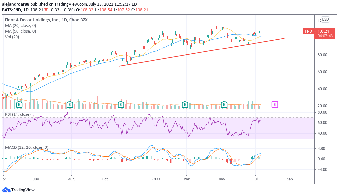Click the 04:07:43 countdown timer
Image resolution: width=339 pixels, height=196 pixels.
click(325, 36)
